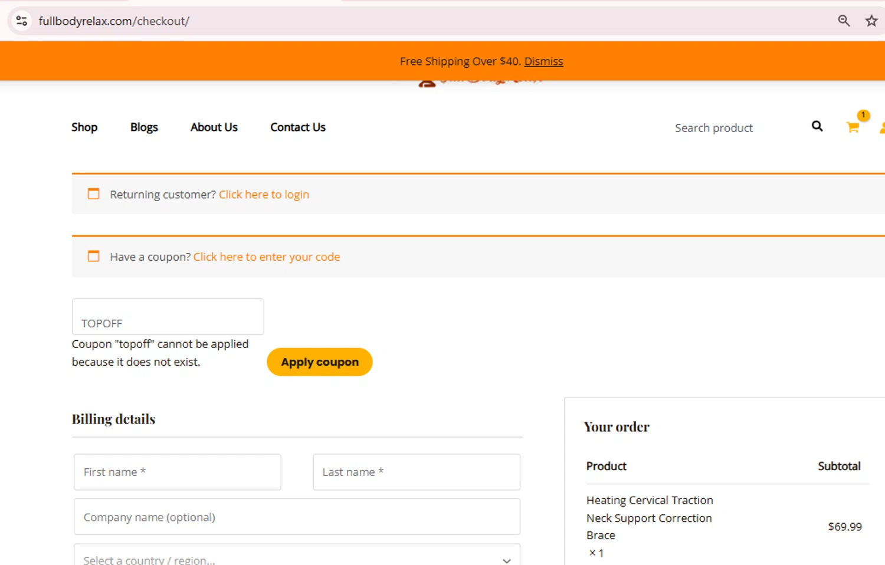Click here to login link
This screenshot has height=565, width=885.
[x=264, y=195]
